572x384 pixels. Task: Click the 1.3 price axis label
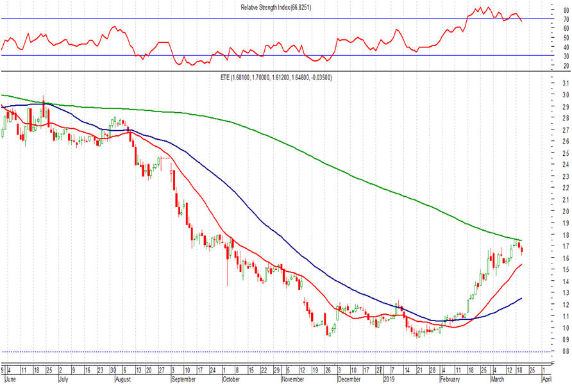pos(566,293)
